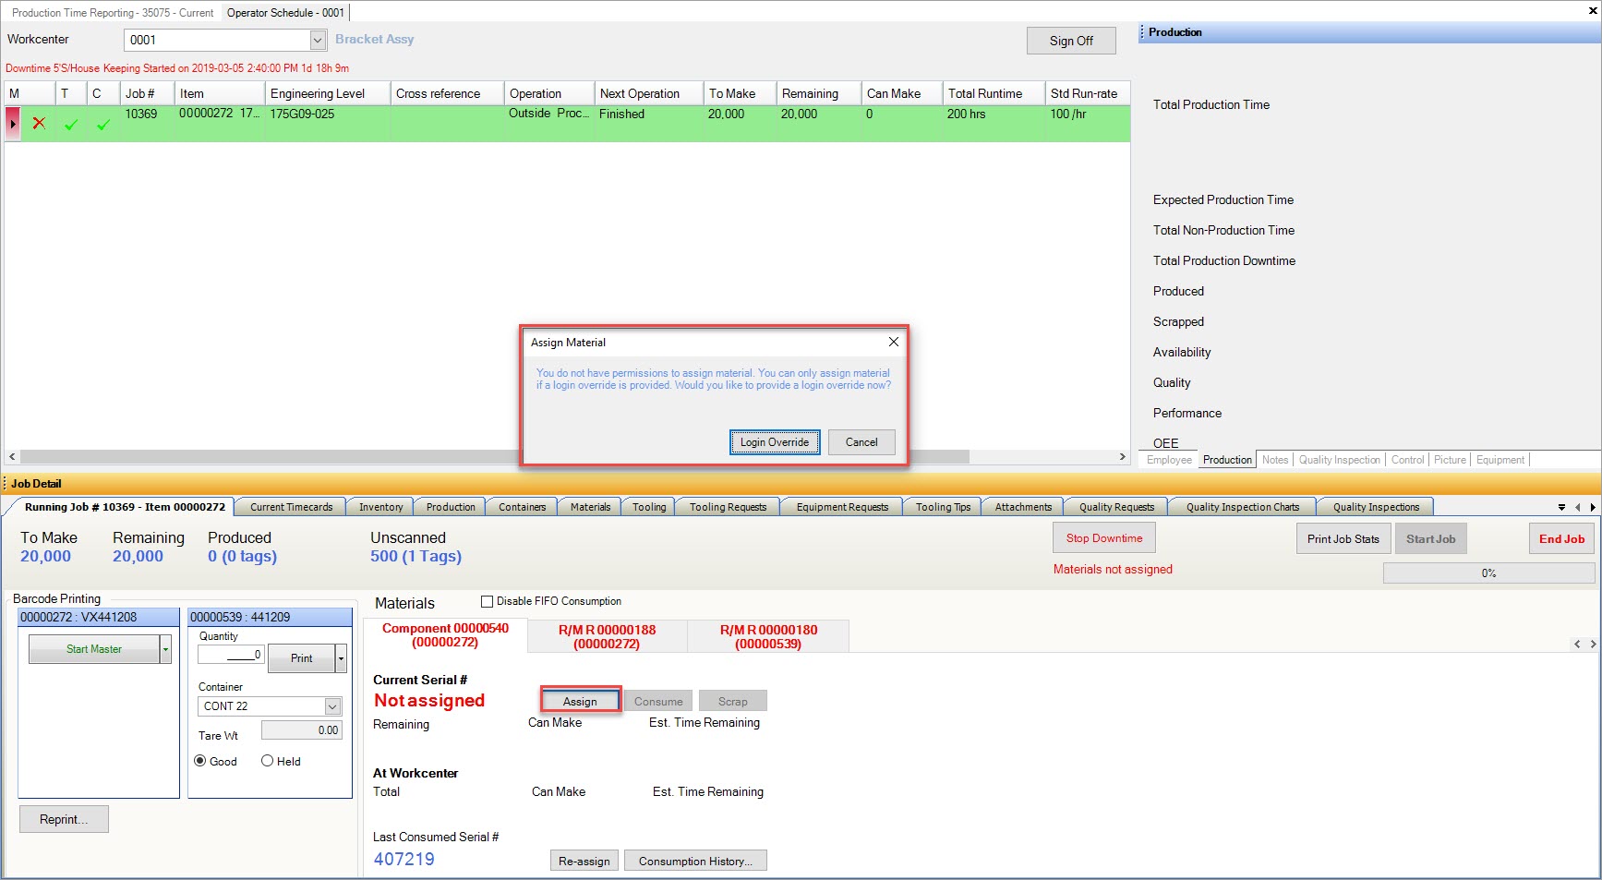The height and width of the screenshot is (880, 1602).
Task: Open the Containers tab
Action: click(x=522, y=507)
